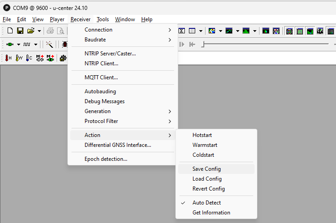Screen dimensions: 336x223
Task: Click the M+ green plug toolbar icon
Action: pos(50,58)
